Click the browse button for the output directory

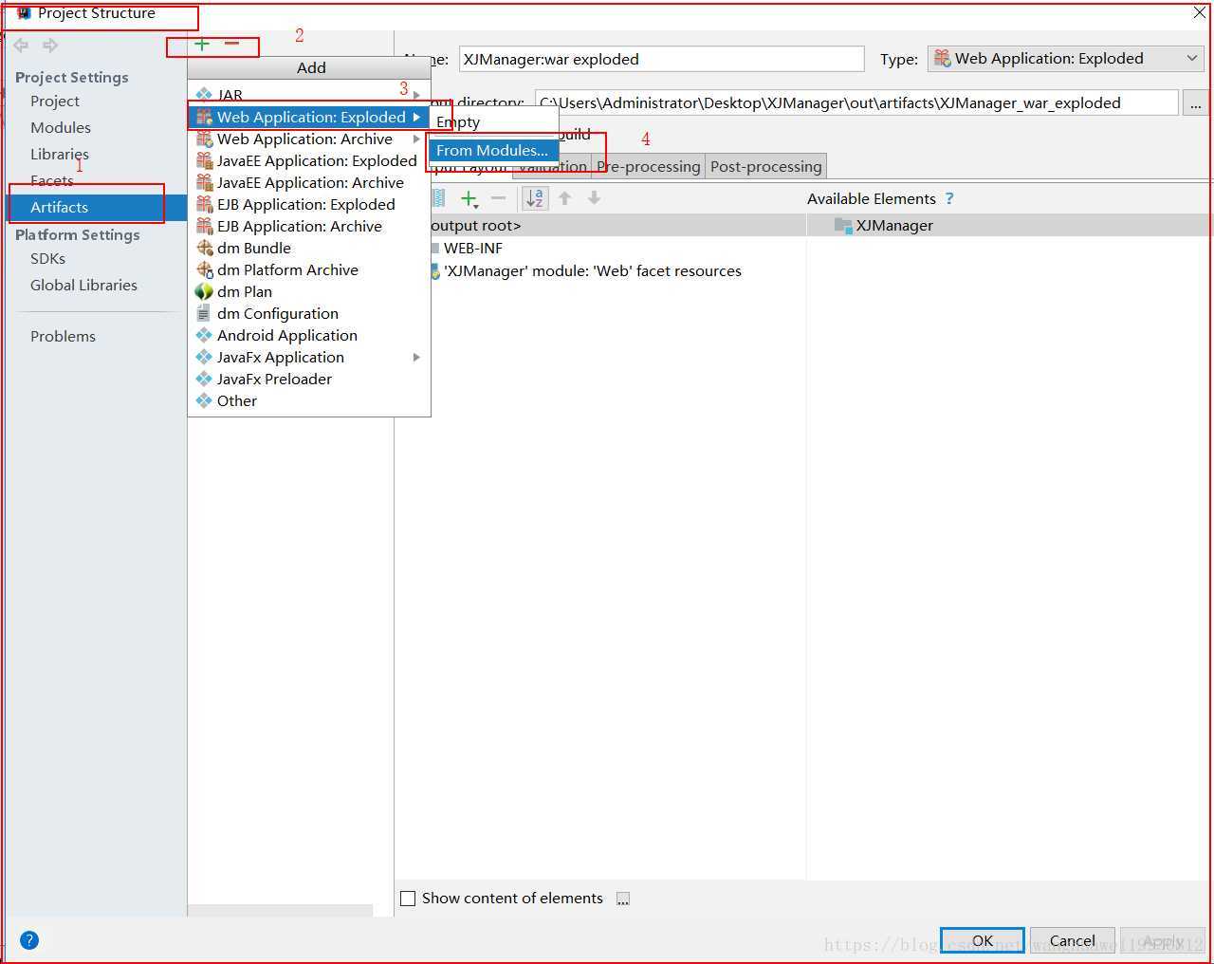[x=1196, y=103]
